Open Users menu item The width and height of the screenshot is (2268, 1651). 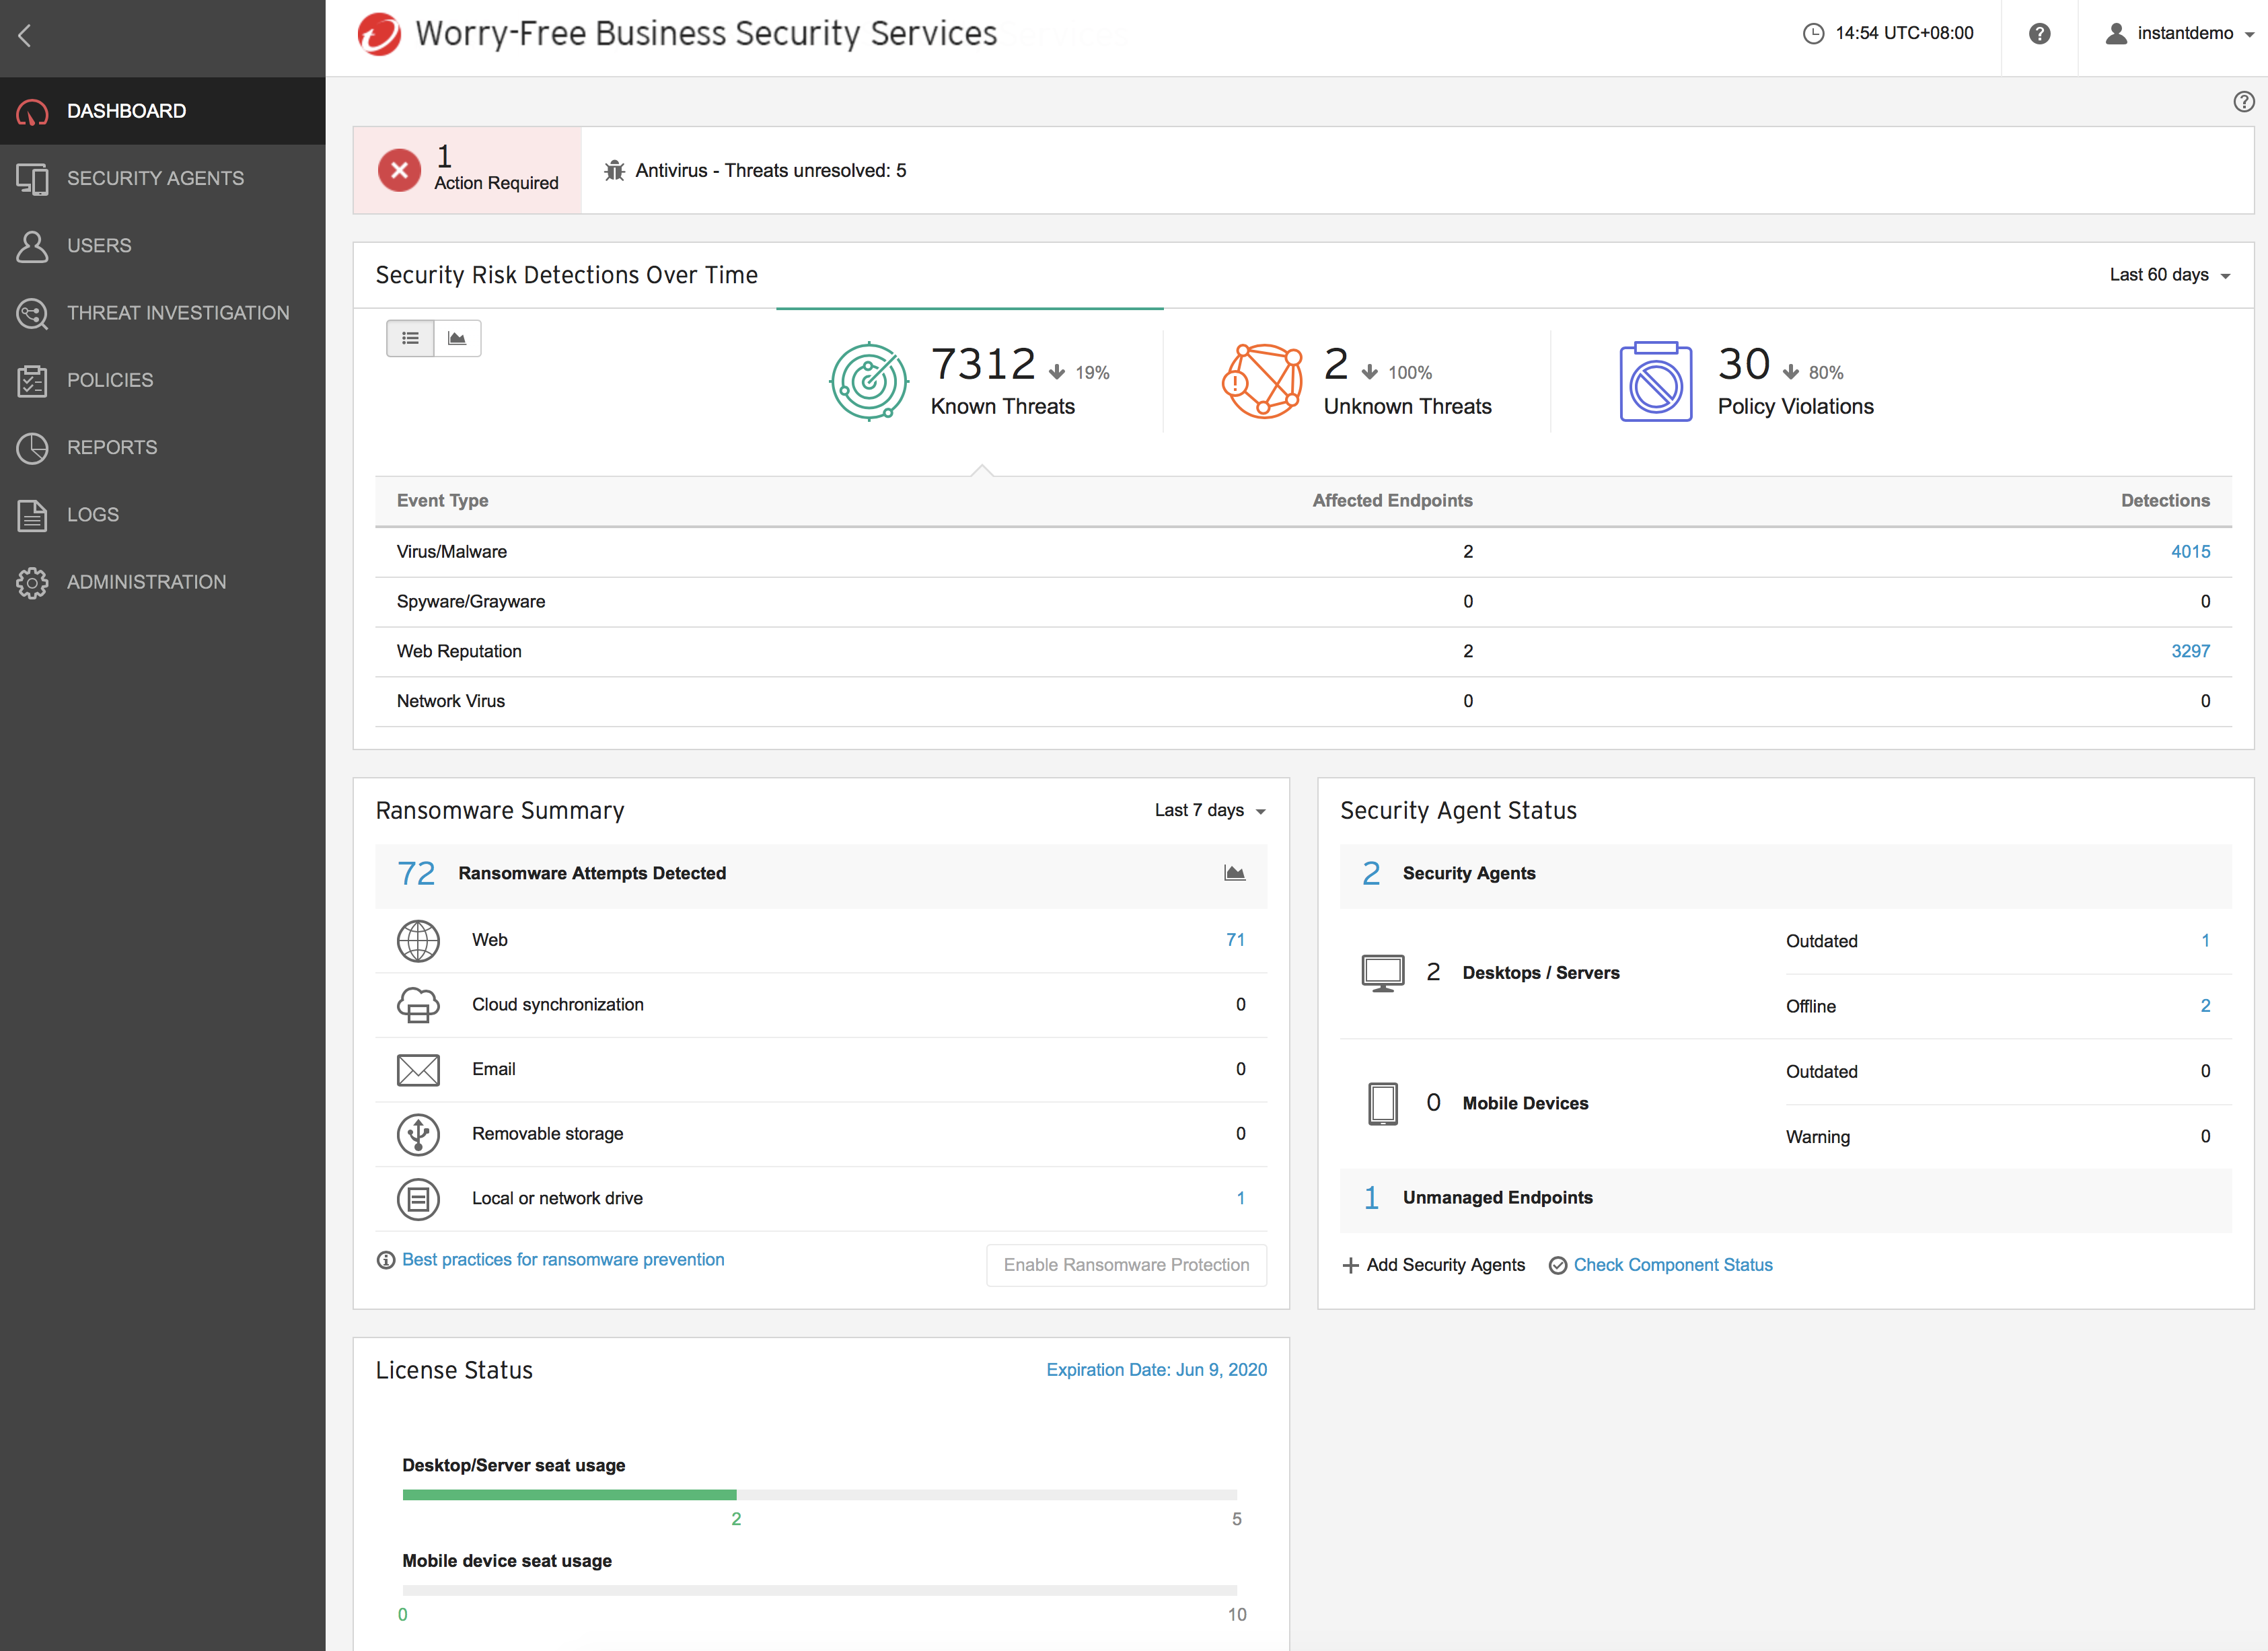pos(163,246)
